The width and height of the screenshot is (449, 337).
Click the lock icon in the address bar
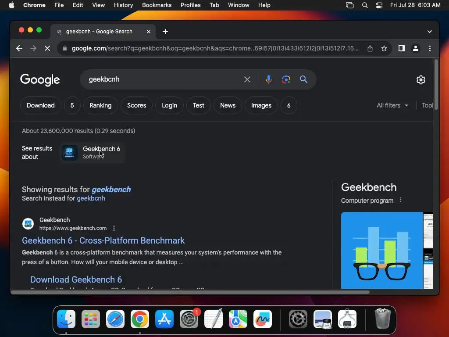coord(65,48)
